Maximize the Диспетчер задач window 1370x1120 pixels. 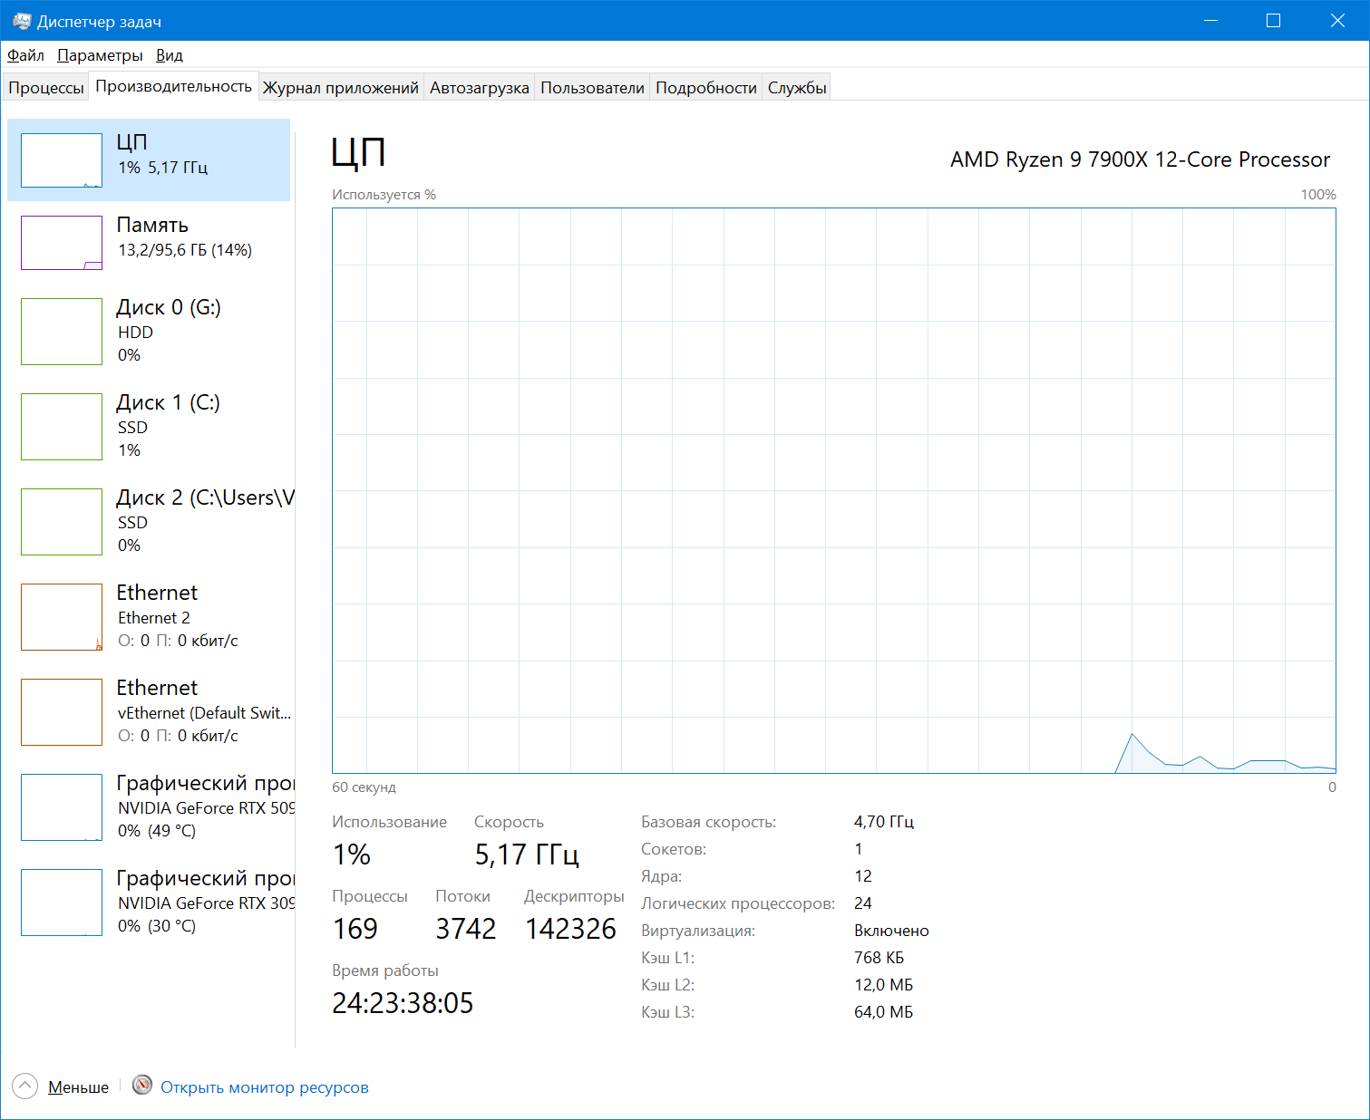click(x=1273, y=21)
